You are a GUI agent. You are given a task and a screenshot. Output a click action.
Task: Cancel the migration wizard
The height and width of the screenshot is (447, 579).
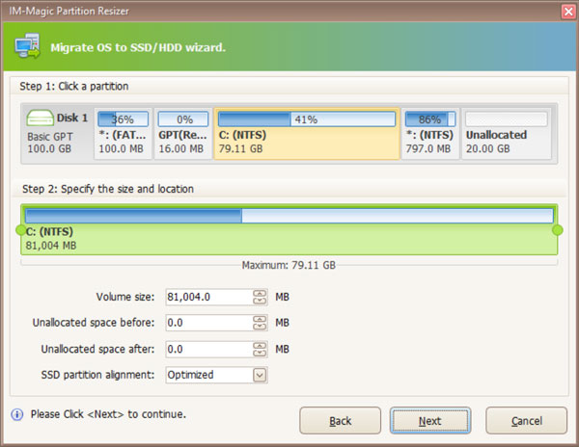[526, 420]
